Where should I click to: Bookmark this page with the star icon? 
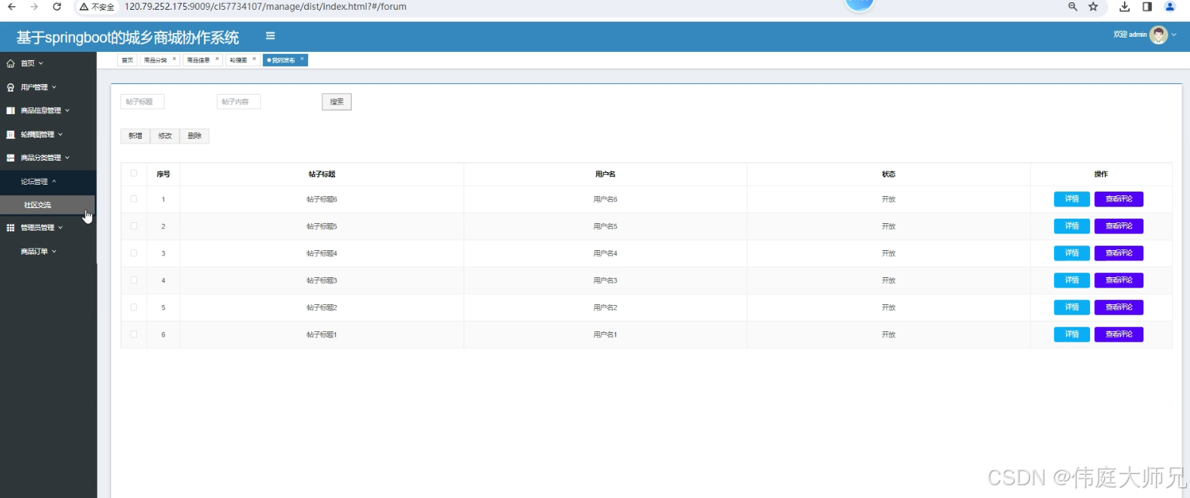click(1093, 7)
